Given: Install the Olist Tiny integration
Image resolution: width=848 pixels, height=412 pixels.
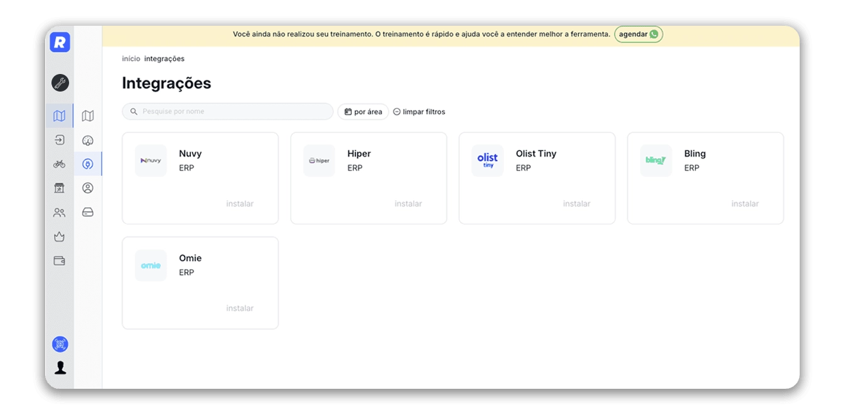Looking at the screenshot, I should click(x=576, y=204).
